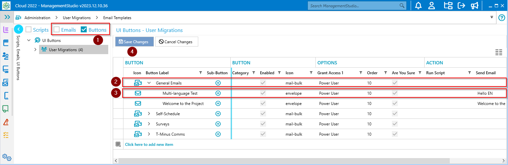Open the user profile icon

coord(432,6)
